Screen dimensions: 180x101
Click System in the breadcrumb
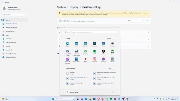61,7
